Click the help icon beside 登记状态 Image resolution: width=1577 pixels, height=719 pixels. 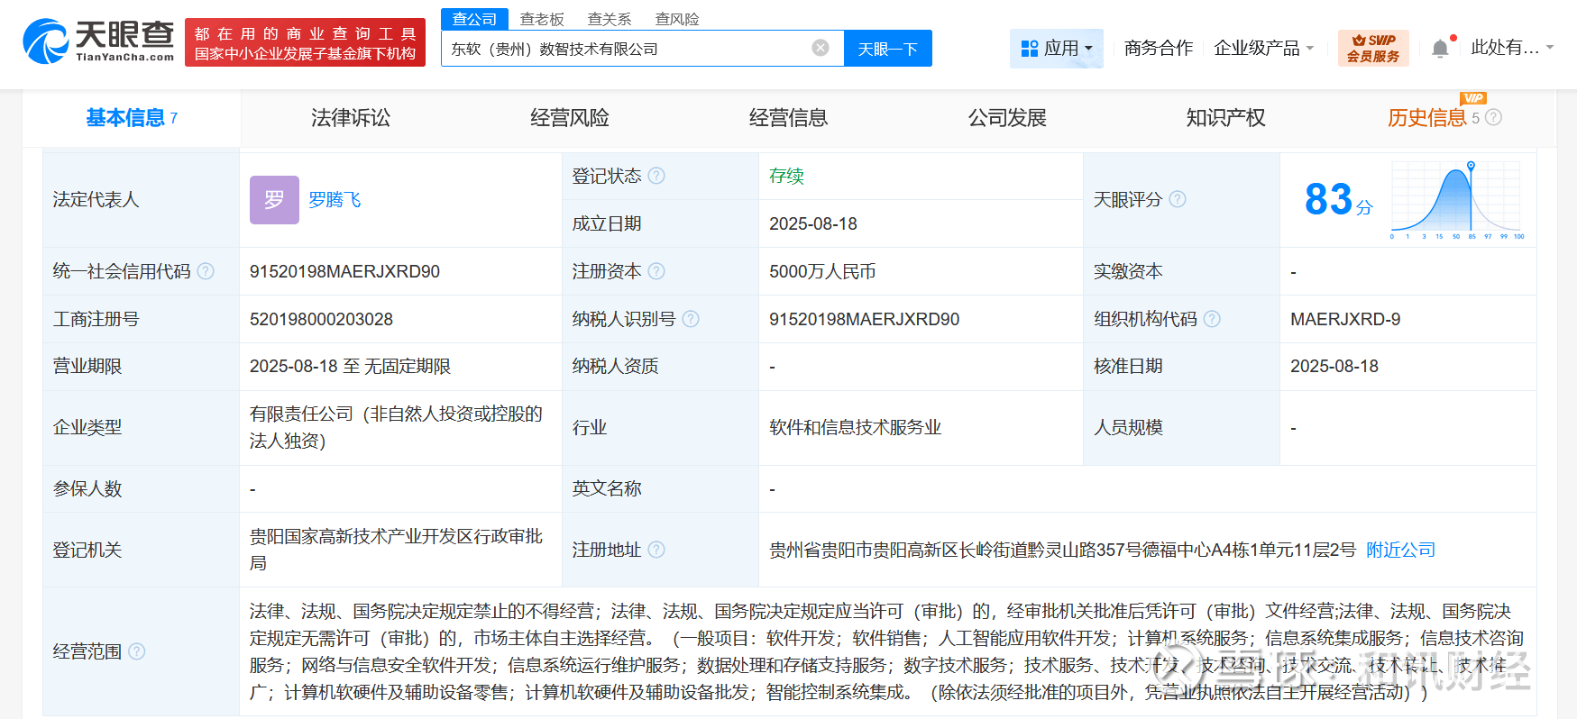656,176
